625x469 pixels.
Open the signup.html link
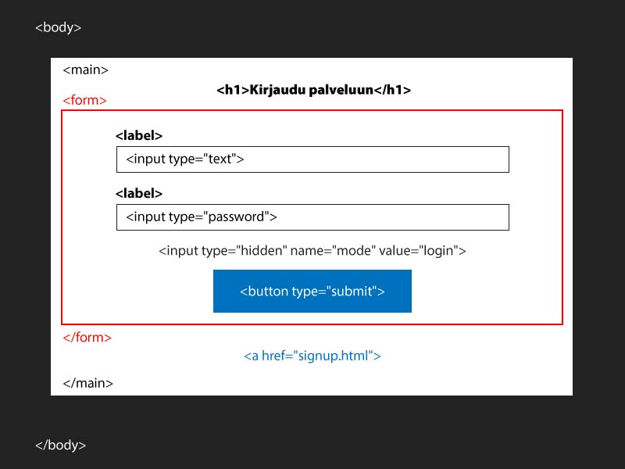tap(311, 356)
